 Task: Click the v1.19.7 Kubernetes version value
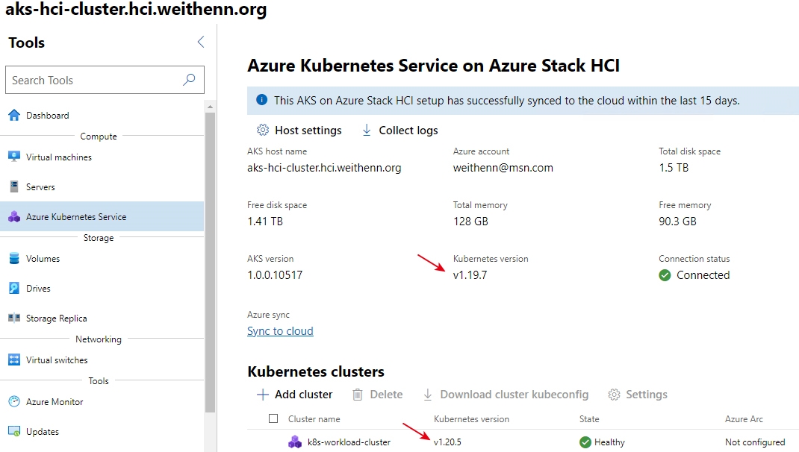tap(470, 275)
